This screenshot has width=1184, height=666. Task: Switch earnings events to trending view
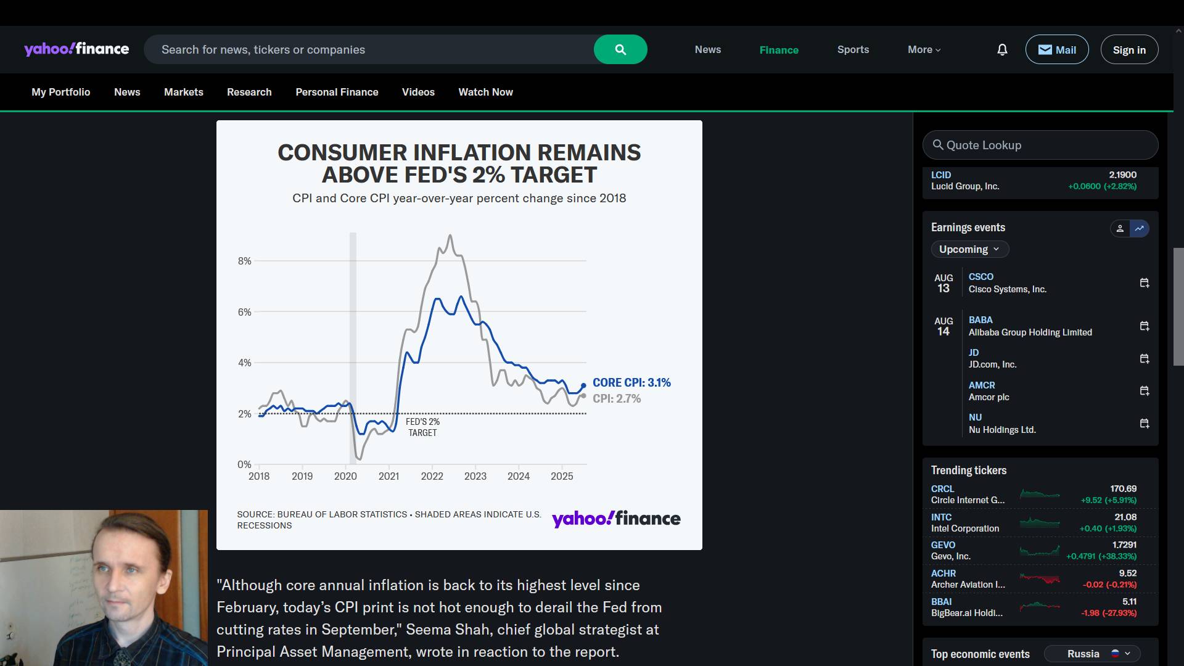pyautogui.click(x=1140, y=229)
